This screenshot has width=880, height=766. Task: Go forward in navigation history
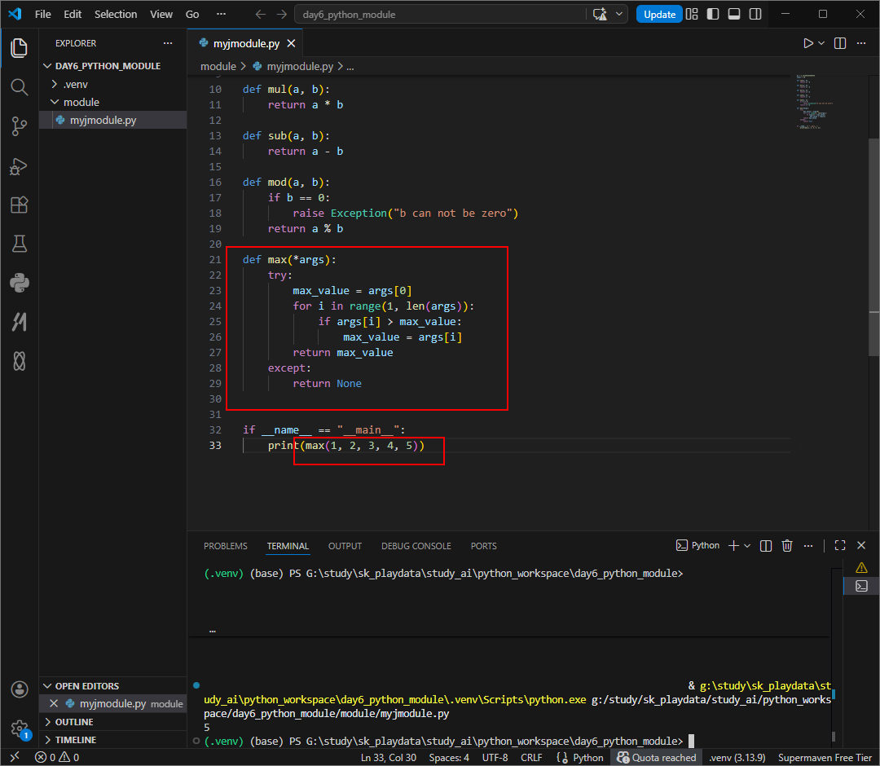pyautogui.click(x=282, y=14)
